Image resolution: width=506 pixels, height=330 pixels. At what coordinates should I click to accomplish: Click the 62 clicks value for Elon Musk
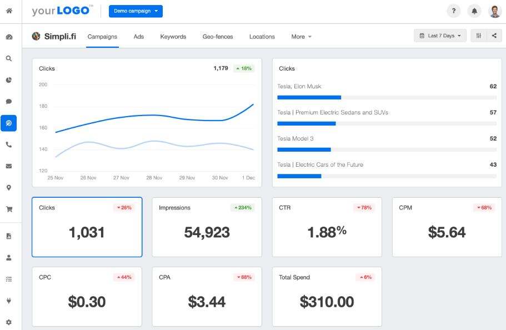pyautogui.click(x=493, y=86)
